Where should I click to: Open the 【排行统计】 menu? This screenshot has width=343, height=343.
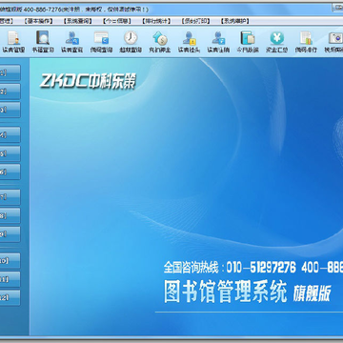[x=156, y=21]
